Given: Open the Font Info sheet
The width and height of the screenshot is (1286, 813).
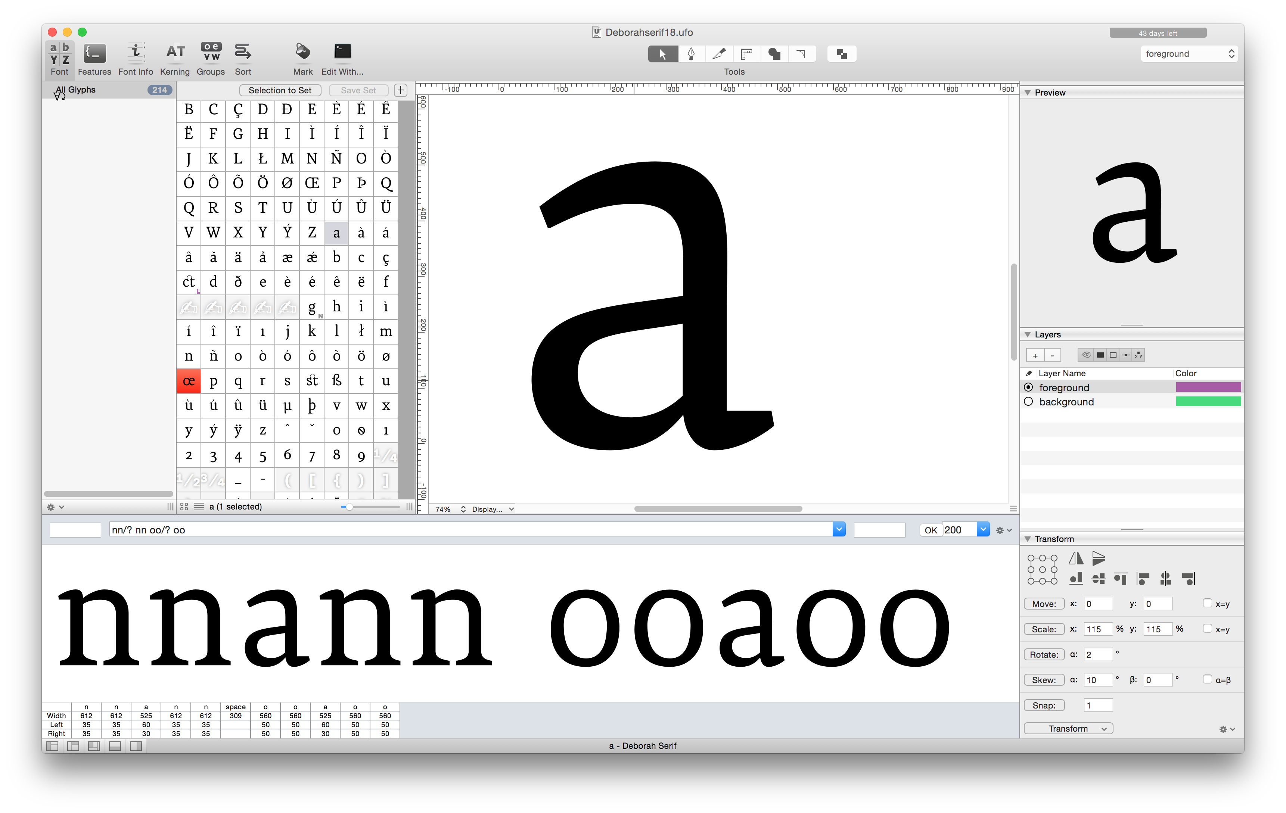Looking at the screenshot, I should click(x=136, y=59).
